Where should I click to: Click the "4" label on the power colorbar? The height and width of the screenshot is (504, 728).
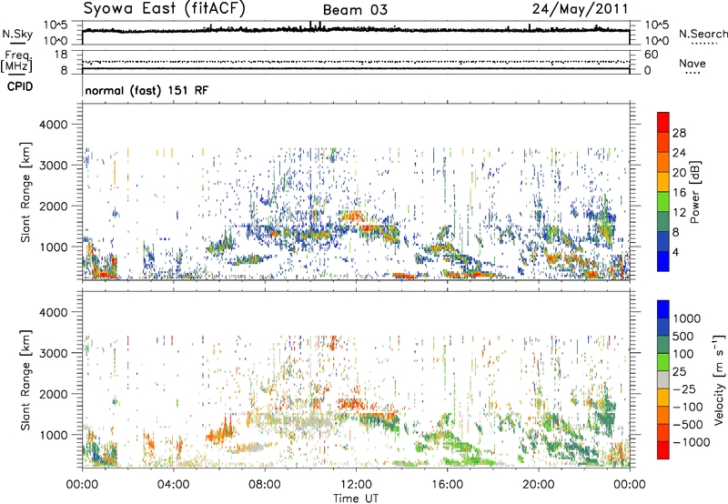click(675, 253)
